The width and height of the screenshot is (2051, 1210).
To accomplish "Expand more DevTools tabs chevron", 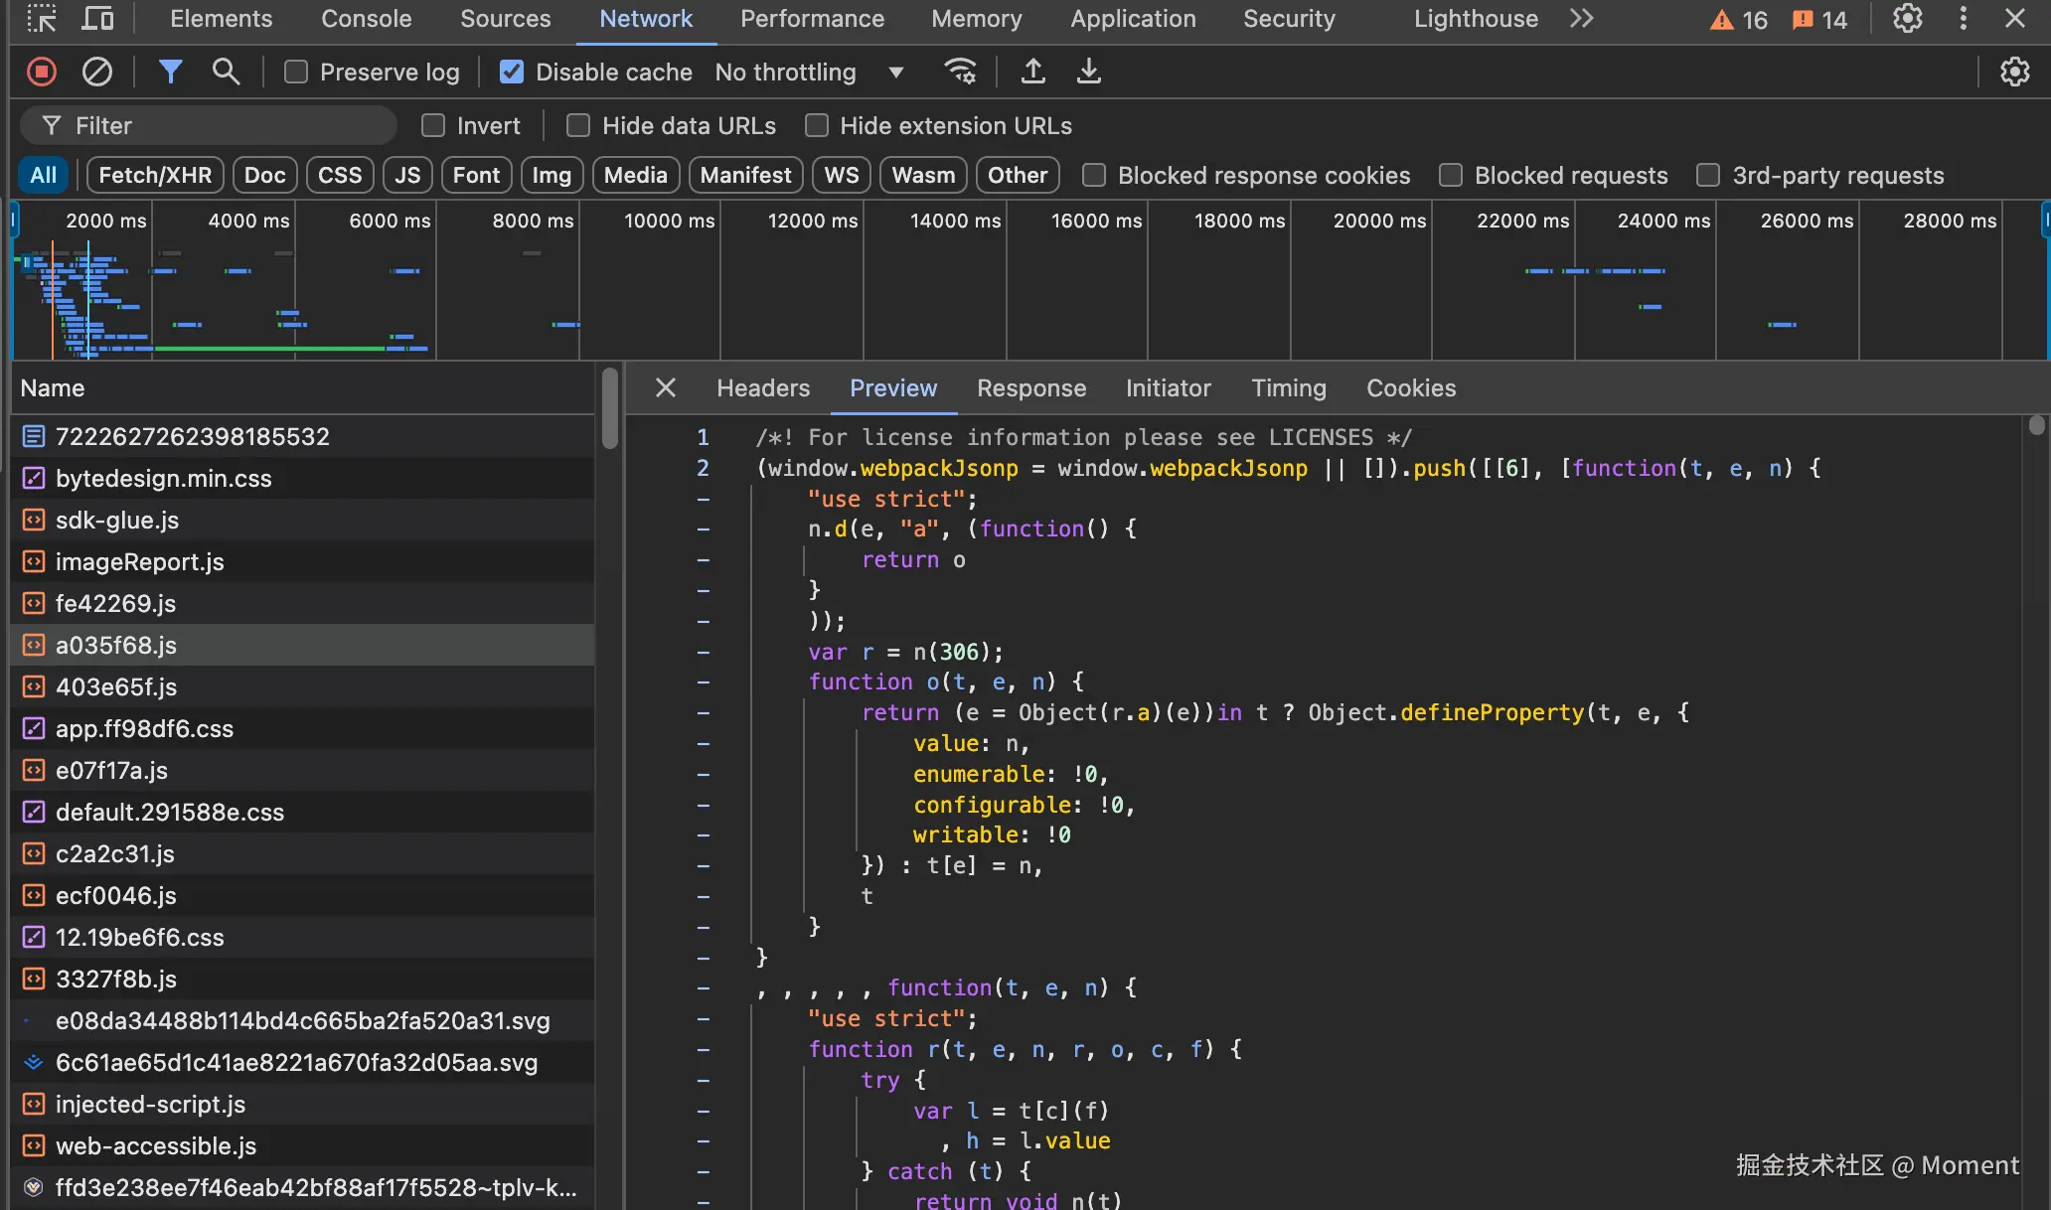I will pos(1581,18).
